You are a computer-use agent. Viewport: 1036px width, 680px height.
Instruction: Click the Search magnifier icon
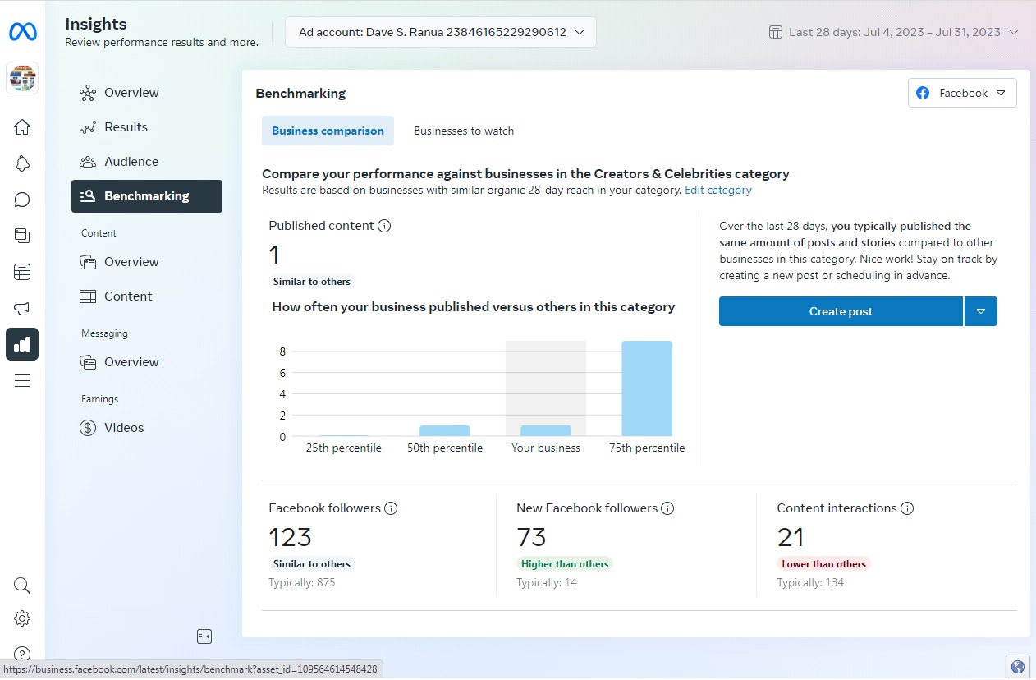22,586
